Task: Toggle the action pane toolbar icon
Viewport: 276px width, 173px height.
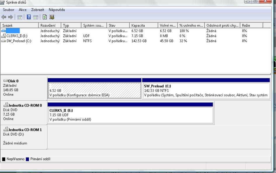Action: [35, 16]
